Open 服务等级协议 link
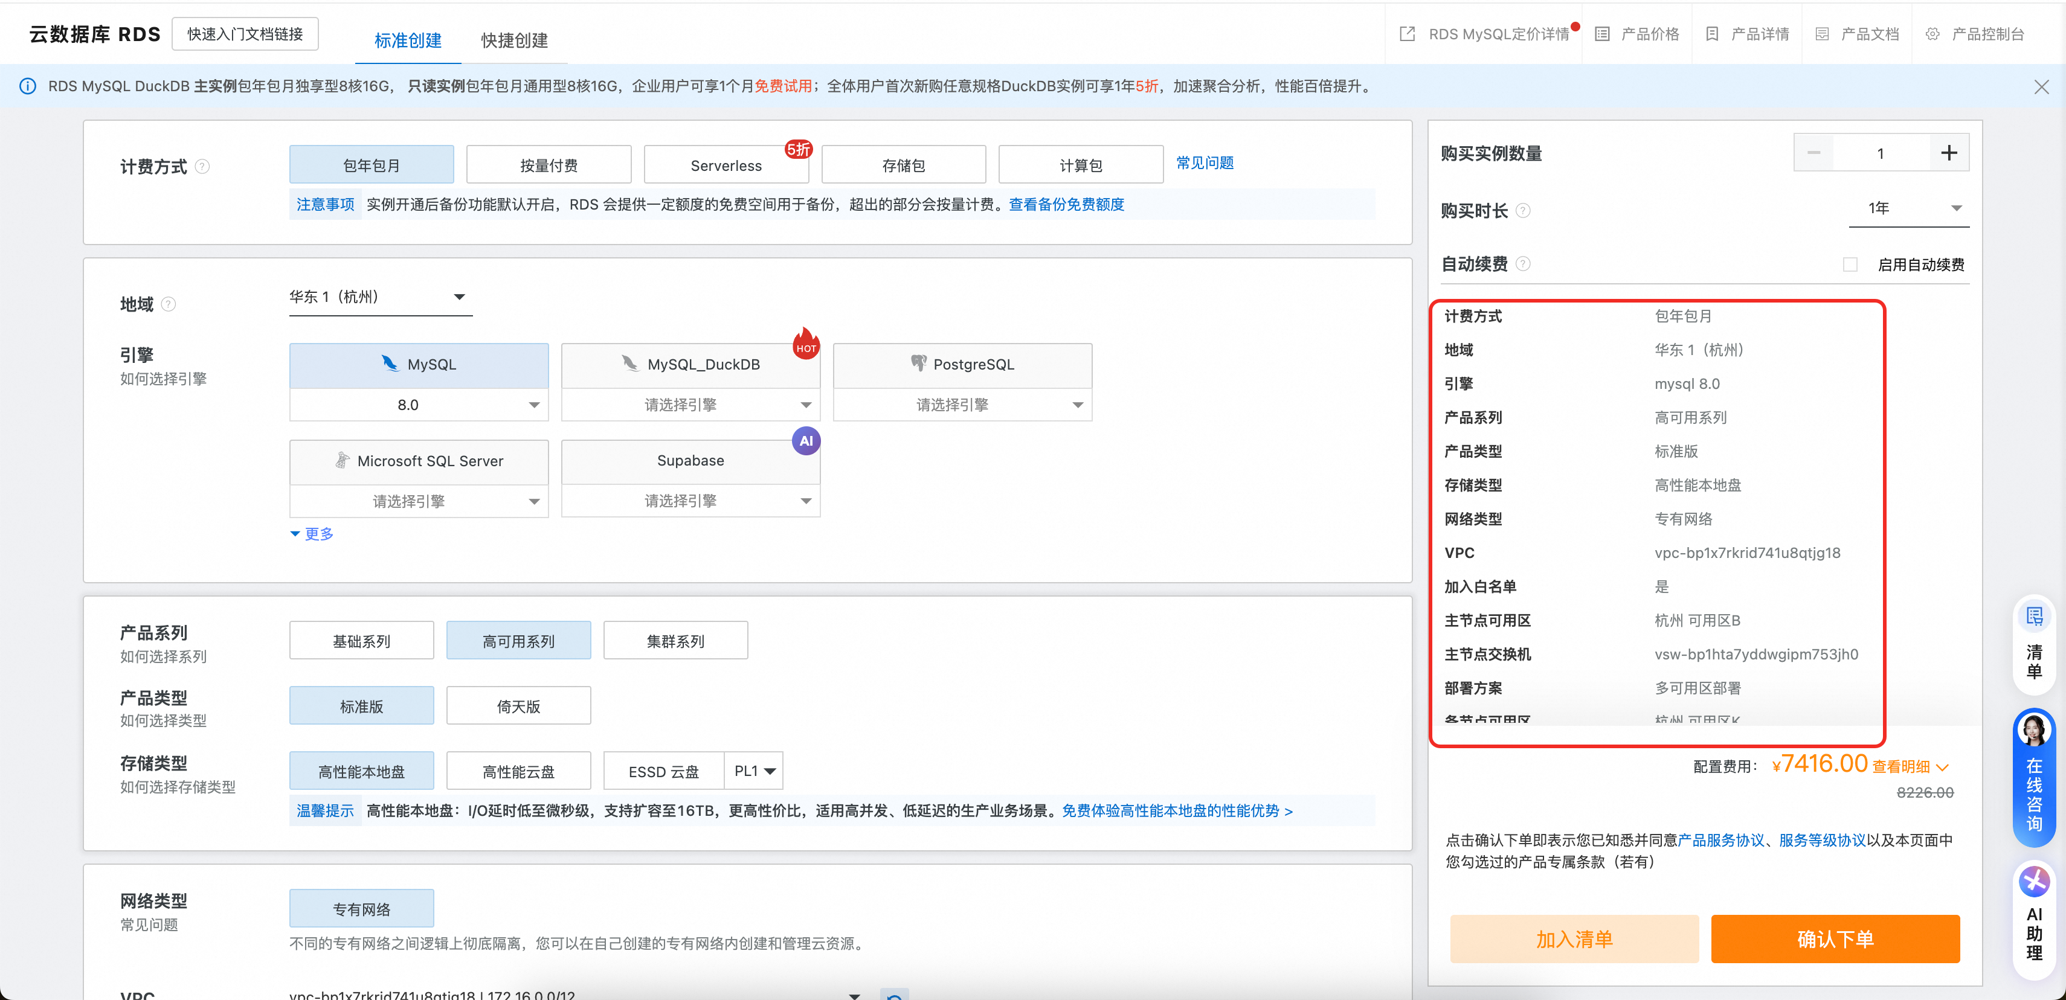Viewport: 2066px width, 1000px height. pos(1822,839)
